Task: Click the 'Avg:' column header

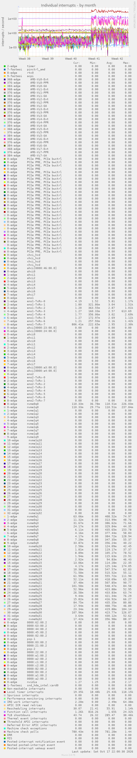Action: point(110,63)
